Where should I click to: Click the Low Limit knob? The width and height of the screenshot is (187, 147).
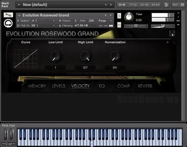tap(56, 56)
